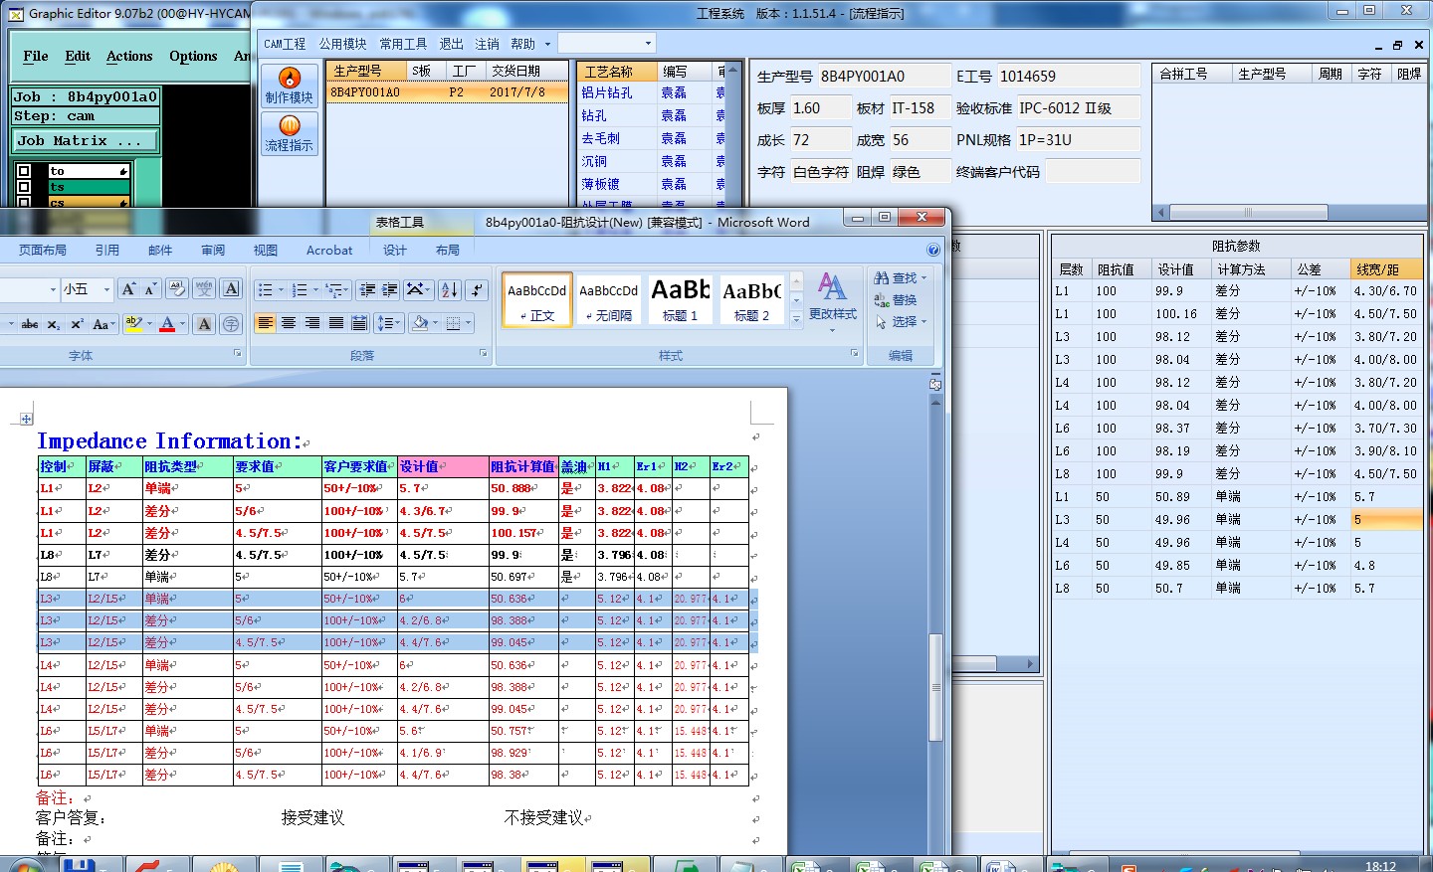The width and height of the screenshot is (1433, 872).
Task: Select the 标题 1 style
Action: [x=680, y=299]
